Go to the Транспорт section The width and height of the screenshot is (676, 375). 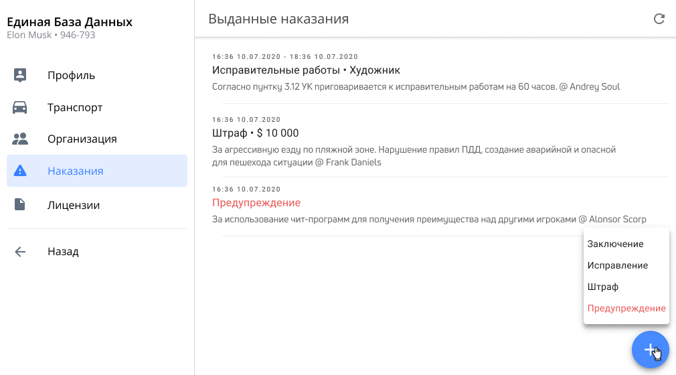coord(75,107)
